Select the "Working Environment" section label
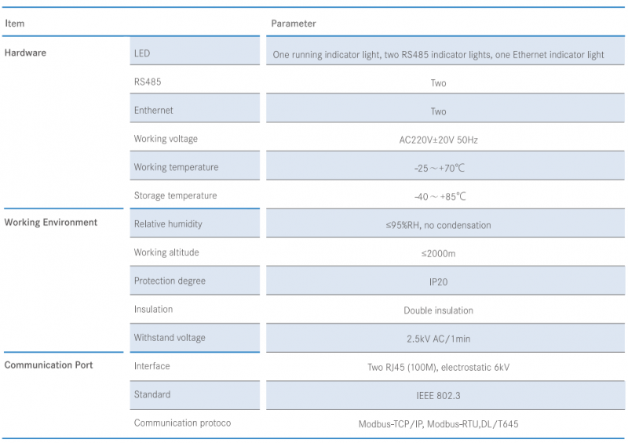 [x=51, y=223]
